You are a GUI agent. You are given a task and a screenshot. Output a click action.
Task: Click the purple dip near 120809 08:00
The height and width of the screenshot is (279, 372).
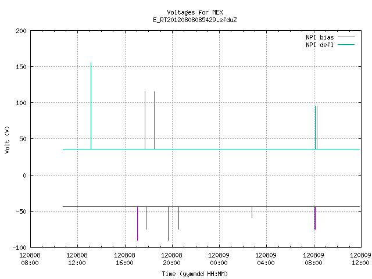[x=315, y=218]
